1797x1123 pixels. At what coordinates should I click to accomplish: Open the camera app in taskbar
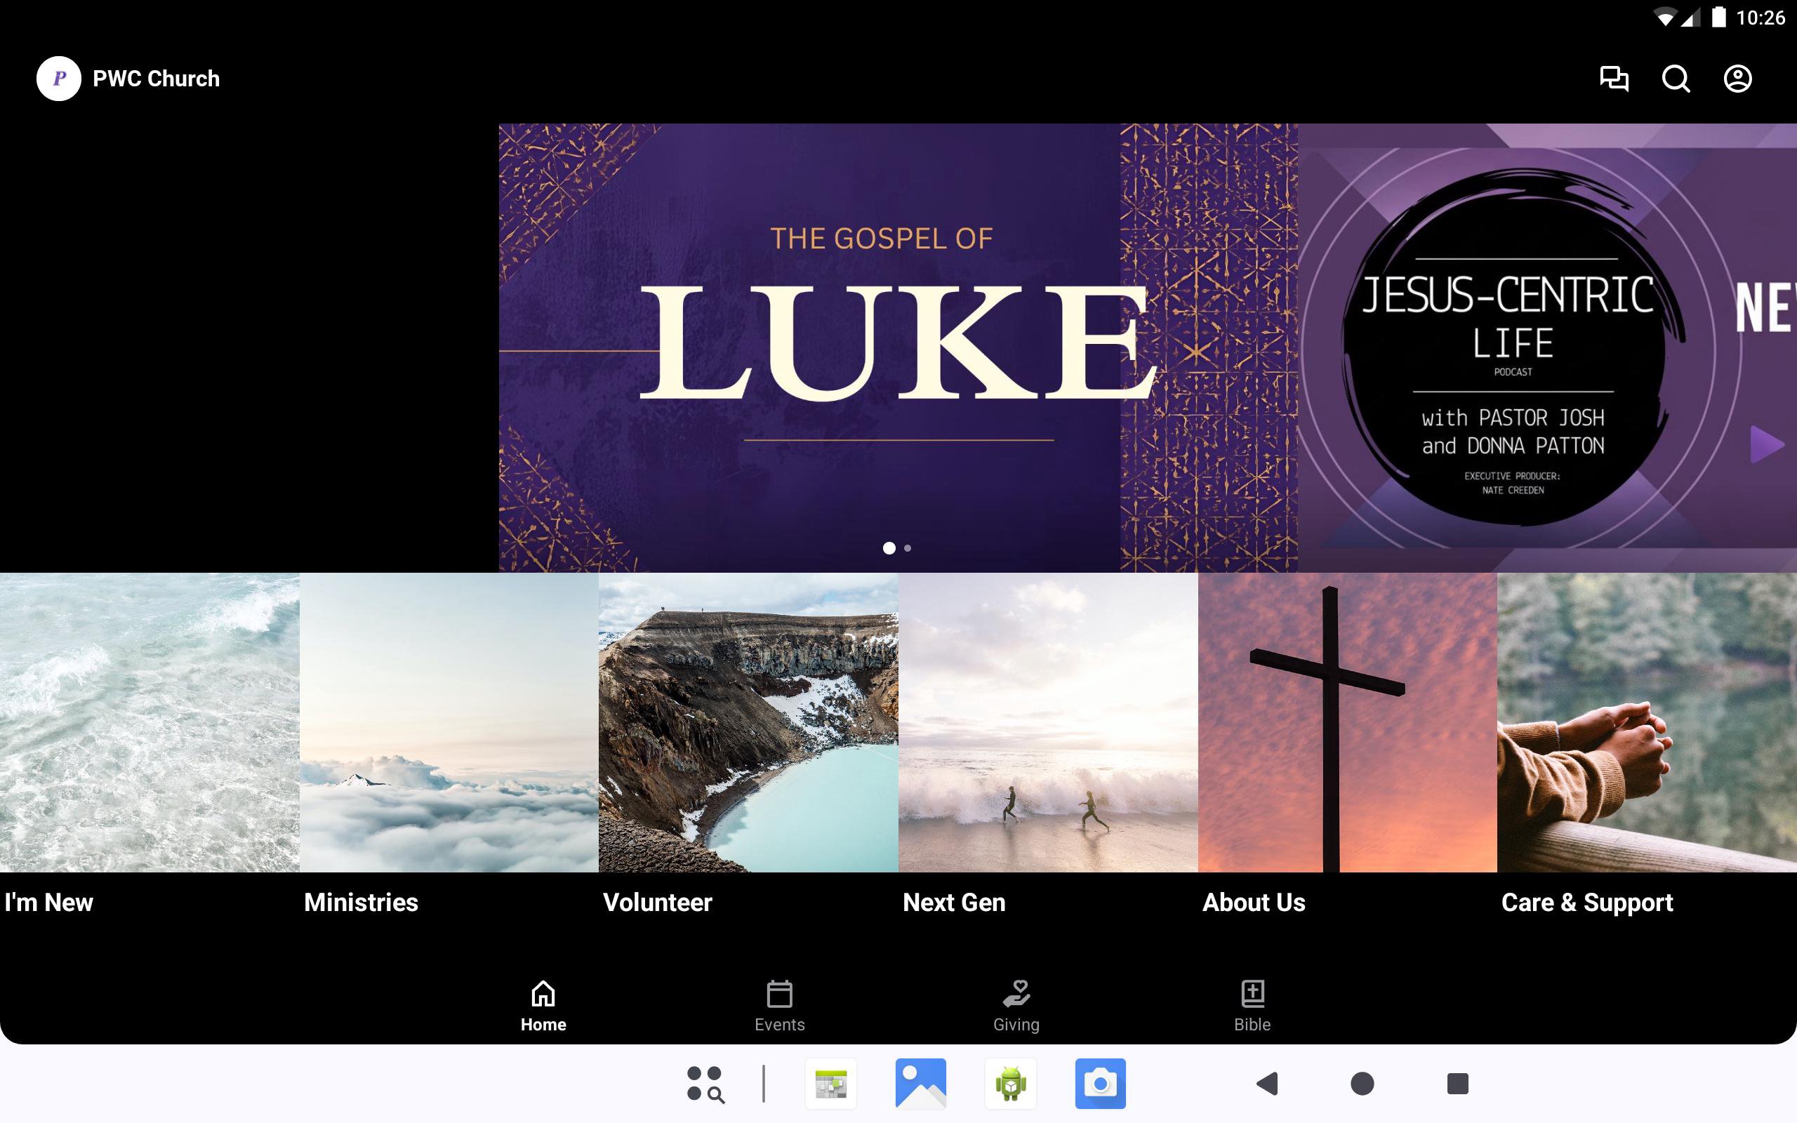coord(1100,1084)
